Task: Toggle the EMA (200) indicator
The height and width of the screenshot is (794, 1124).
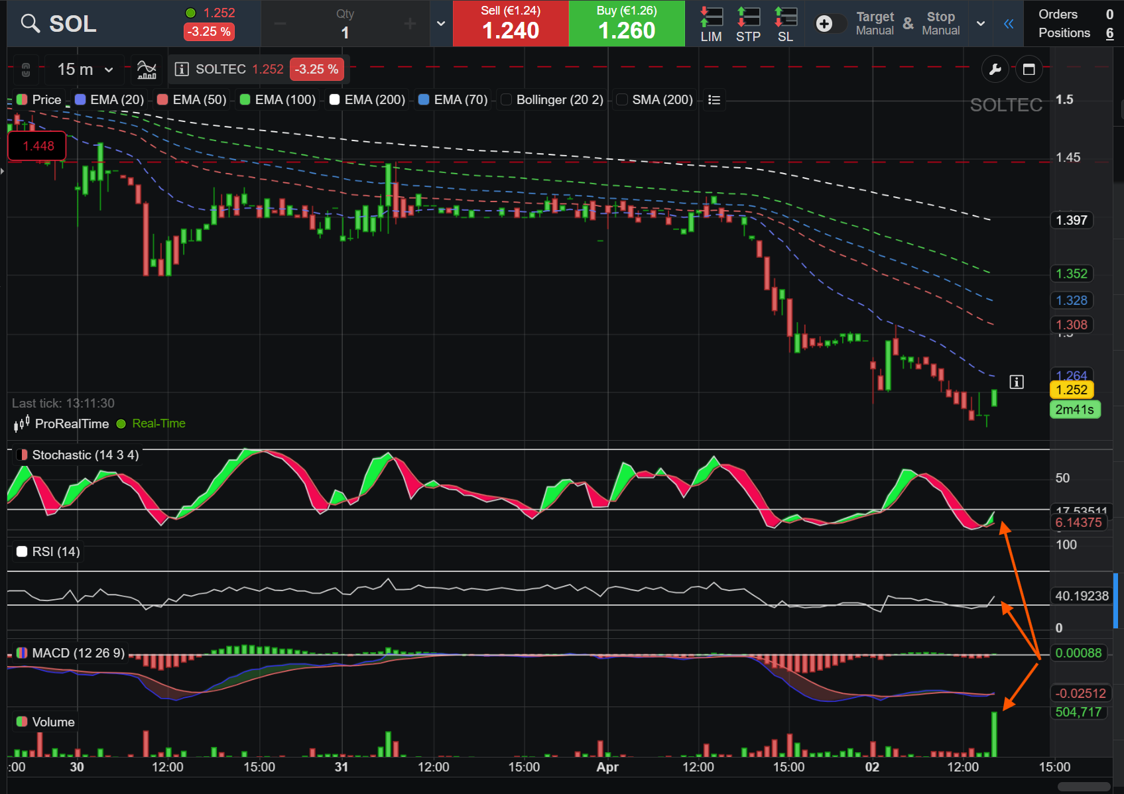Action: pos(367,99)
